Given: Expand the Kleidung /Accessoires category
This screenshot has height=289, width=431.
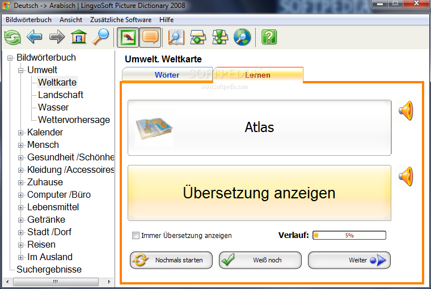Looking at the screenshot, I should [20, 171].
